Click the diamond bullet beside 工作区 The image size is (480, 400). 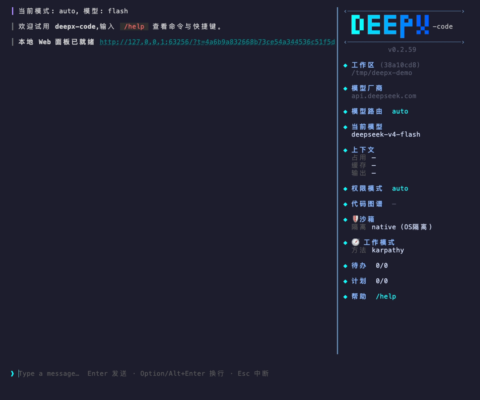[x=346, y=65]
